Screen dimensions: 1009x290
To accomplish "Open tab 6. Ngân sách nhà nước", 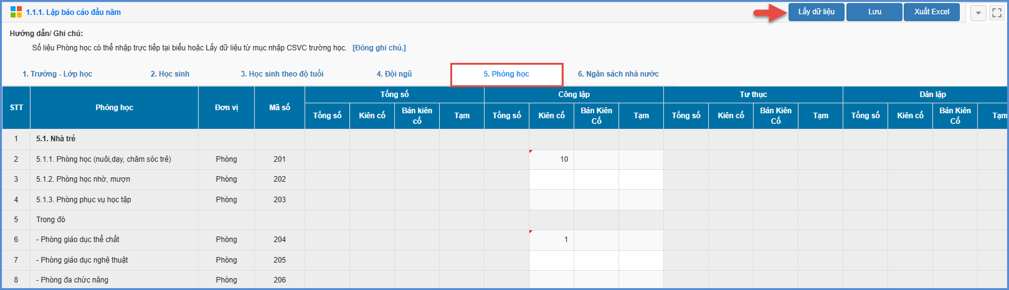I will tap(618, 74).
